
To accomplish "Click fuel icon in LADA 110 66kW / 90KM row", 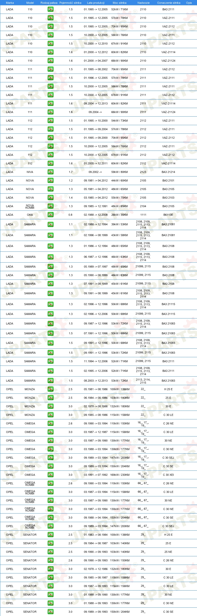I will point(50,61).
